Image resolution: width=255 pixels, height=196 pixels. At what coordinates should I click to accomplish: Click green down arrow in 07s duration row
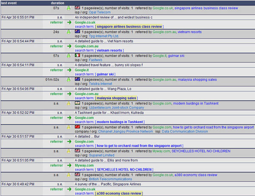click(68, 8)
